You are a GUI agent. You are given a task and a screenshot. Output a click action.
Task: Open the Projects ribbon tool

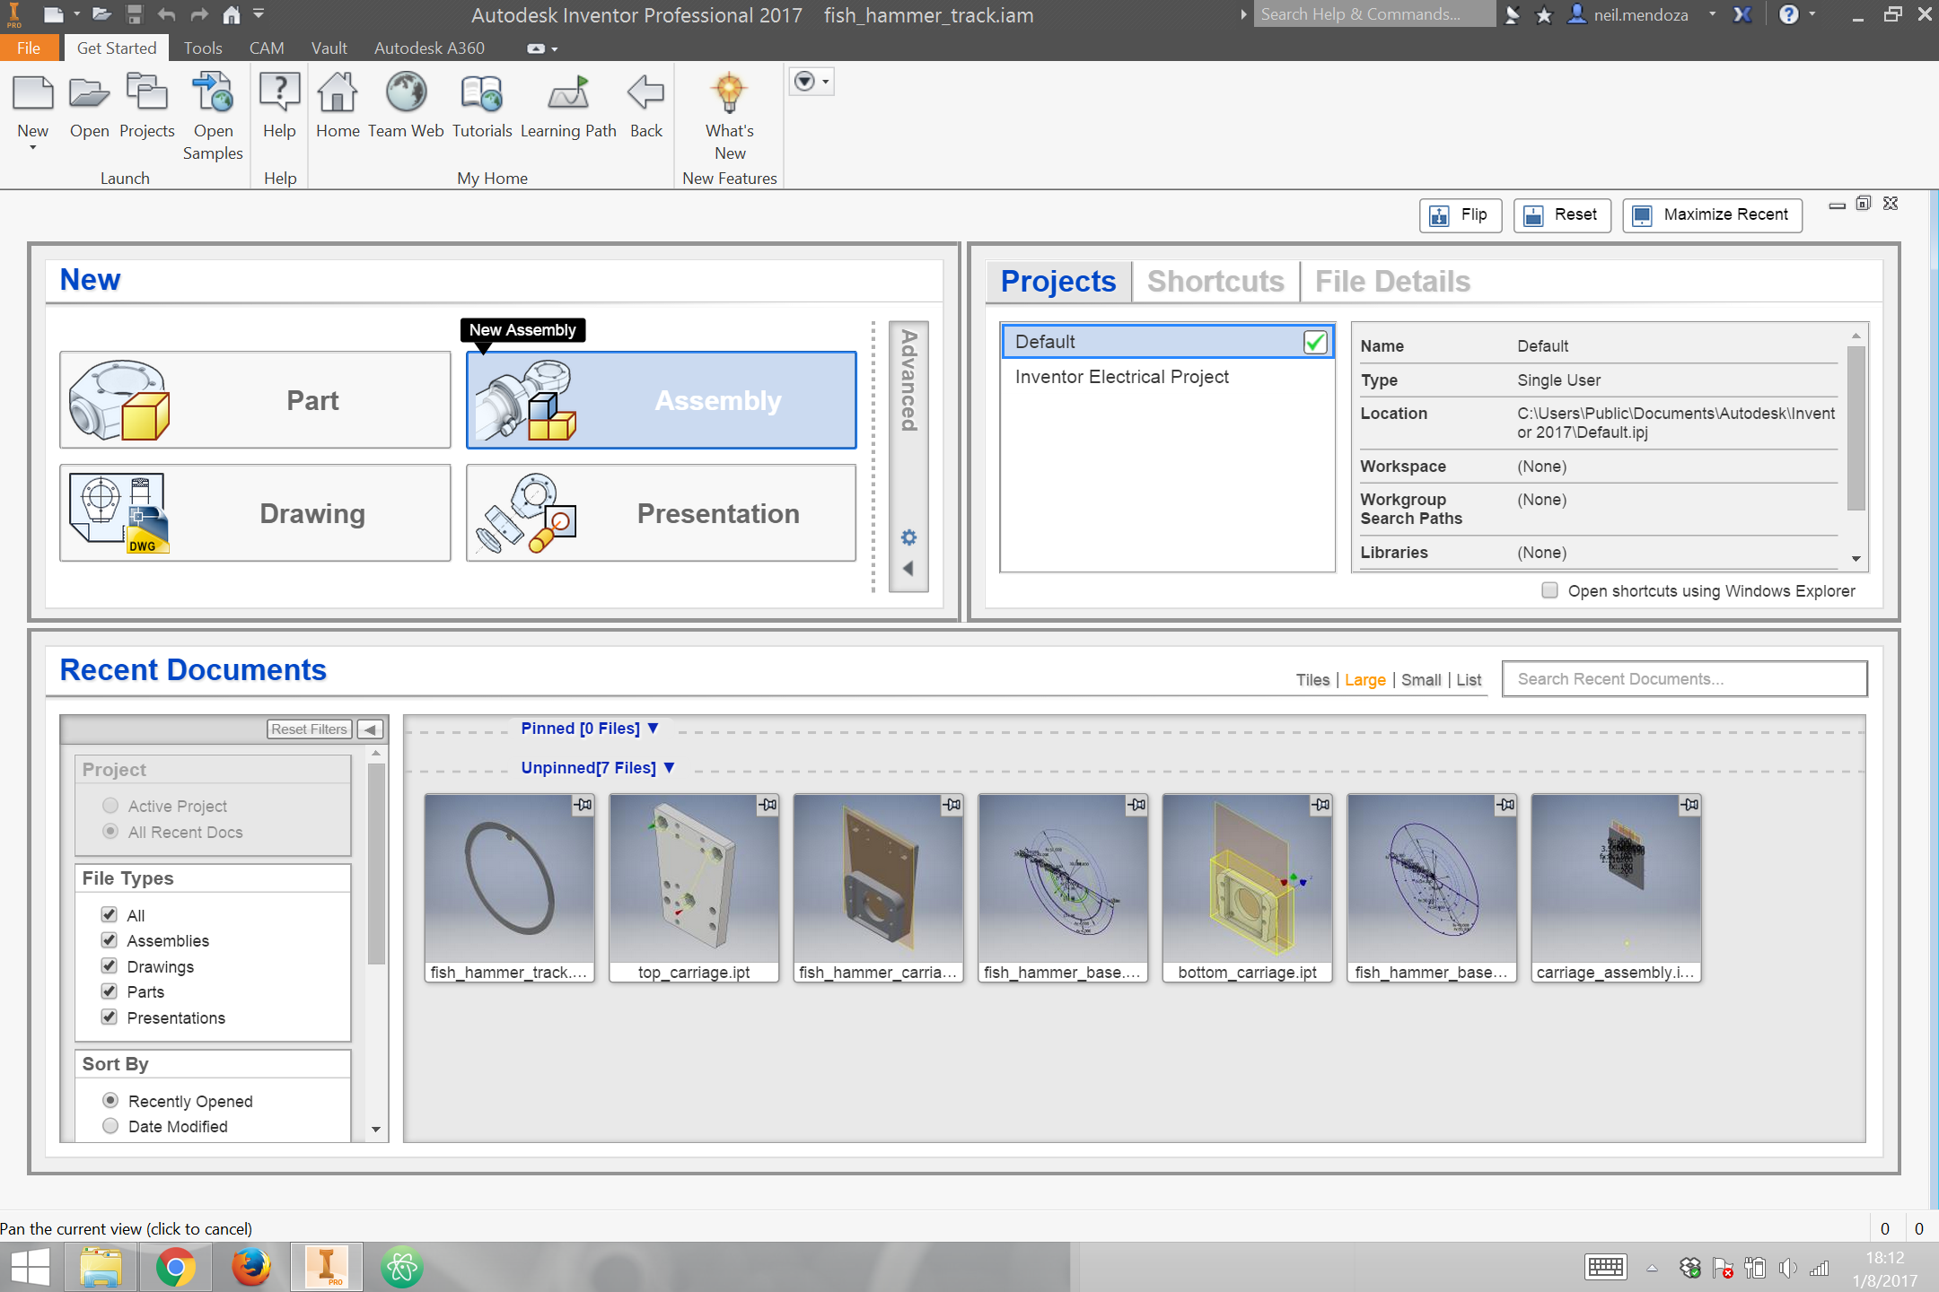[147, 94]
